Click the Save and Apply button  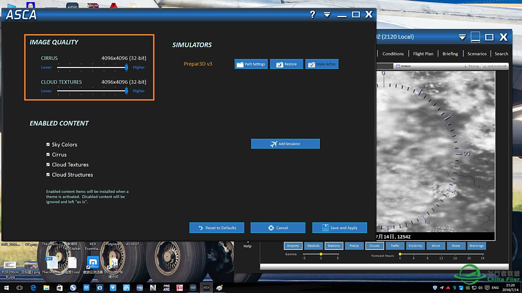pyautogui.click(x=339, y=228)
